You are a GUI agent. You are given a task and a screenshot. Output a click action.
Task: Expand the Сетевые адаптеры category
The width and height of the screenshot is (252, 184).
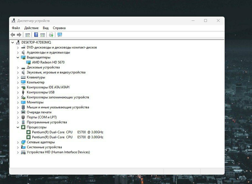(18, 142)
